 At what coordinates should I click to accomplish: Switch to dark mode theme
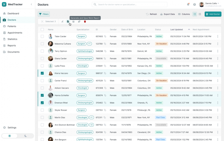pyautogui.click(x=26, y=136)
